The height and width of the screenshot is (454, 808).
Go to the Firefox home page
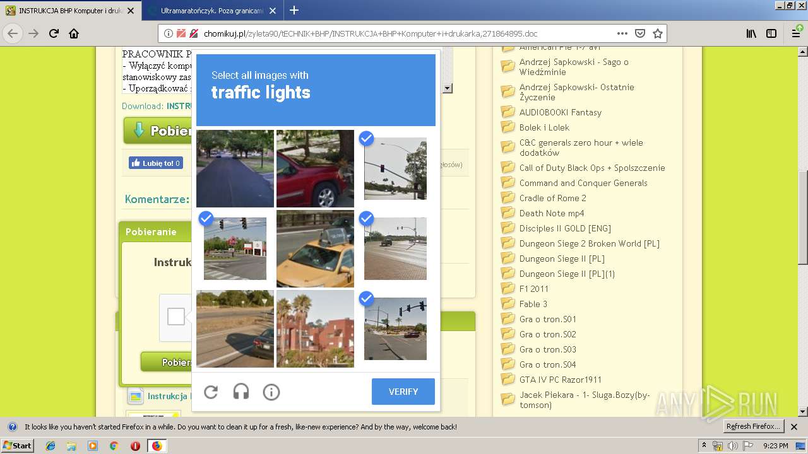point(74,33)
